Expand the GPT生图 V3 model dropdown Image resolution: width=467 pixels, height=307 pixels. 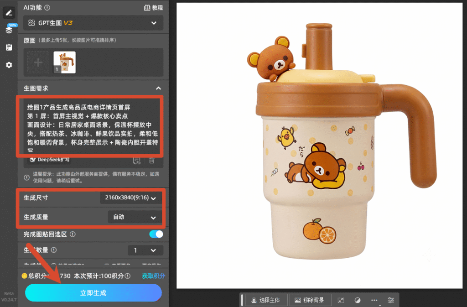coord(93,23)
